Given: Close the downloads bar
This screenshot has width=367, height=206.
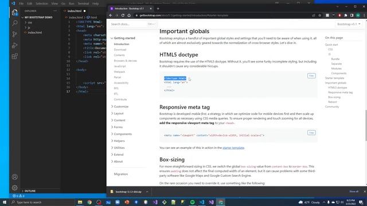Looking at the screenshot, I should coord(365,191).
